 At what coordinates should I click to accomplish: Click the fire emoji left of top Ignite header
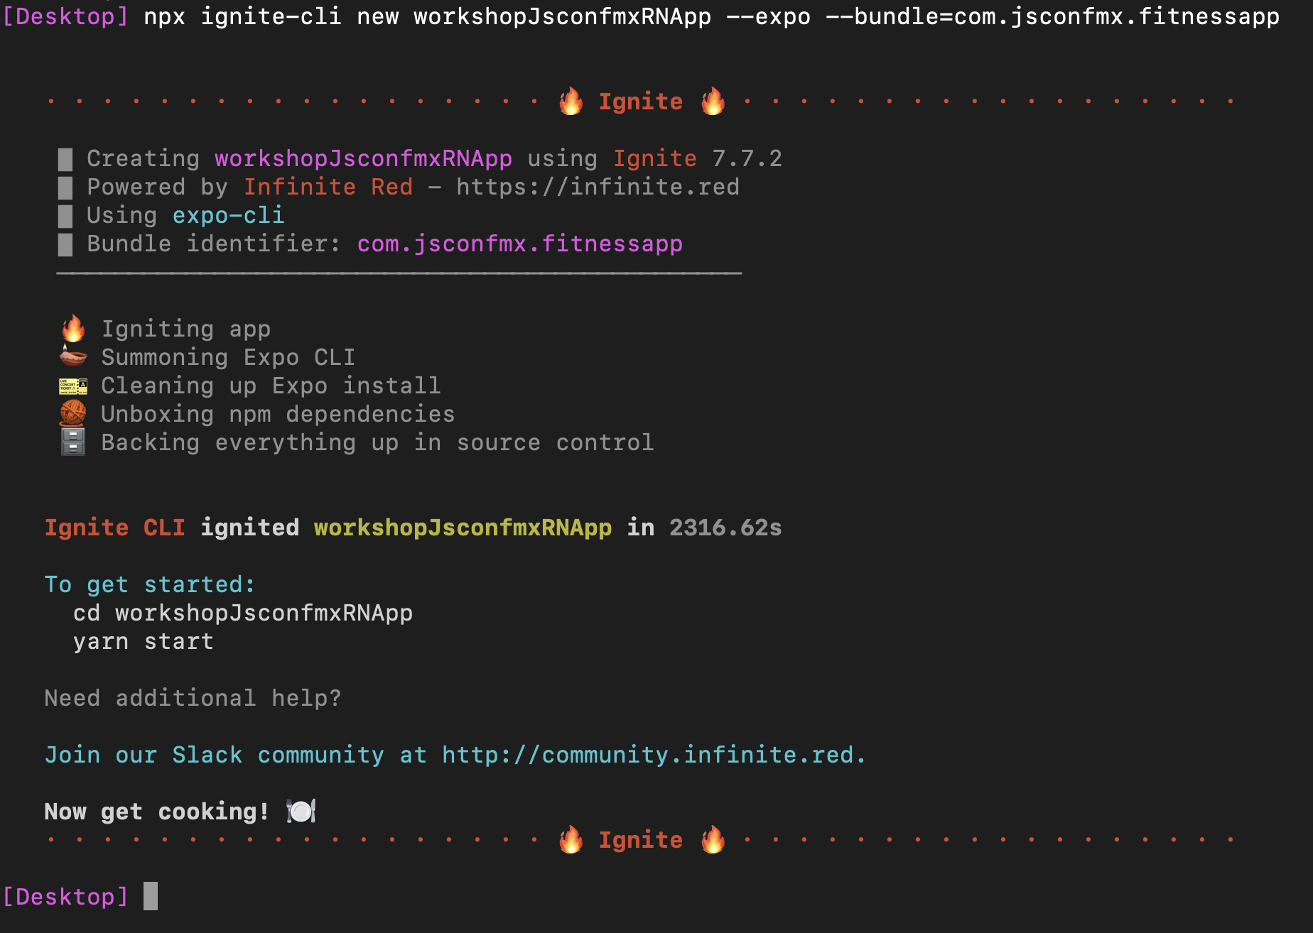point(571,102)
